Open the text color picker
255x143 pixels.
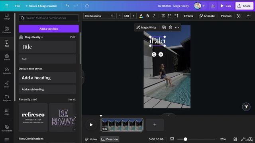pyautogui.click(x=141, y=16)
